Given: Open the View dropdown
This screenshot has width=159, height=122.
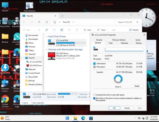Looking at the screenshot, I should [102, 30].
